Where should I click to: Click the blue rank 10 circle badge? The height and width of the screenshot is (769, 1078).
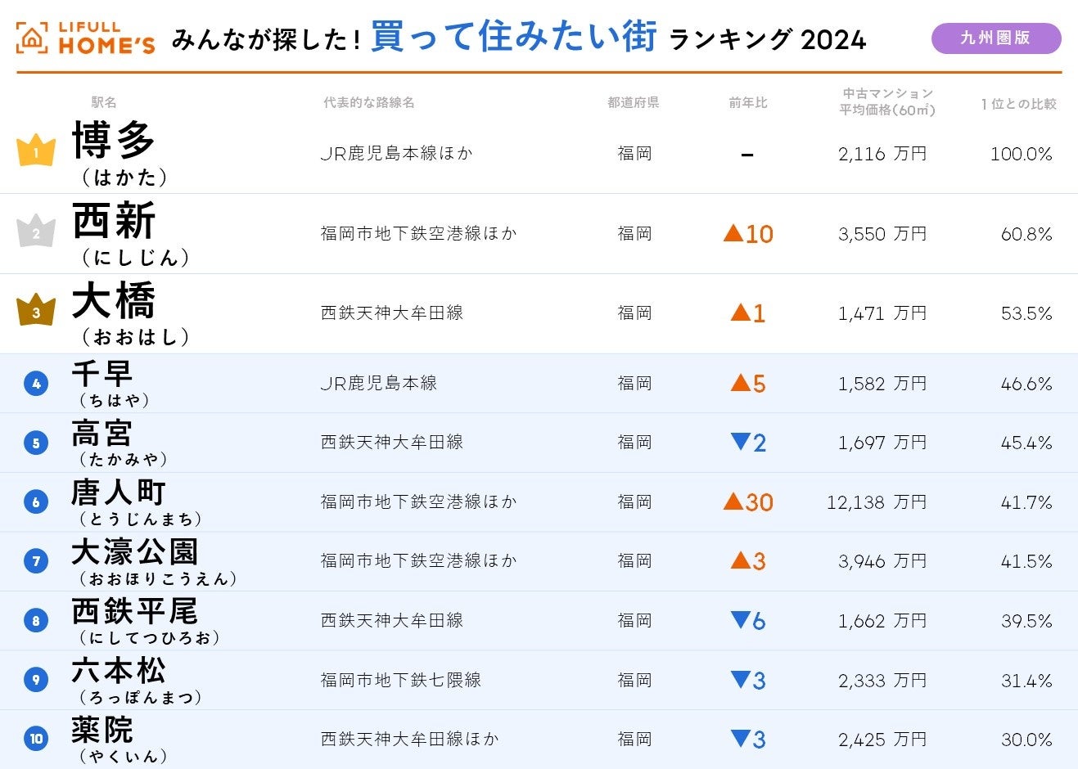(36, 739)
